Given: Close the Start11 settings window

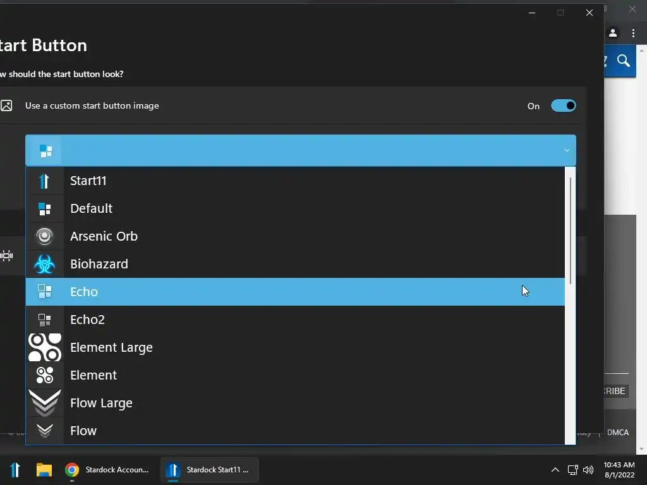Looking at the screenshot, I should (x=590, y=13).
